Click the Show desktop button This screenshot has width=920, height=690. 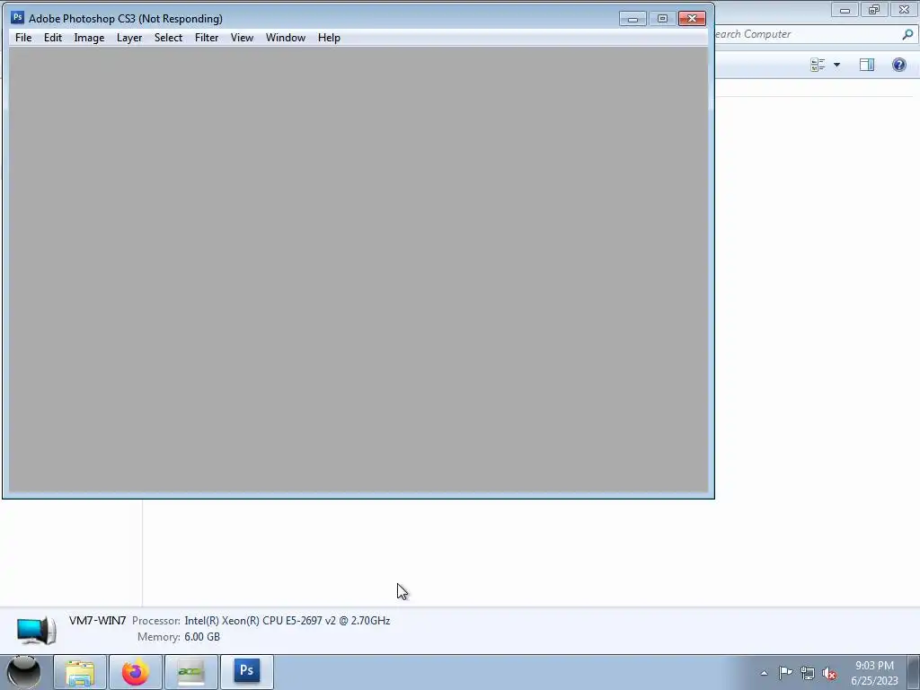tap(914, 672)
